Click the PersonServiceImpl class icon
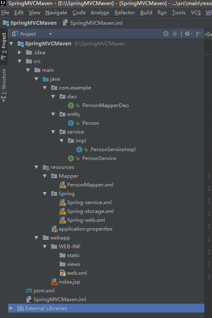 (x=79, y=150)
